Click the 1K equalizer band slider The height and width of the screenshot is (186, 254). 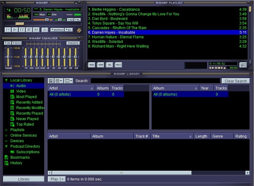[x=48, y=57]
